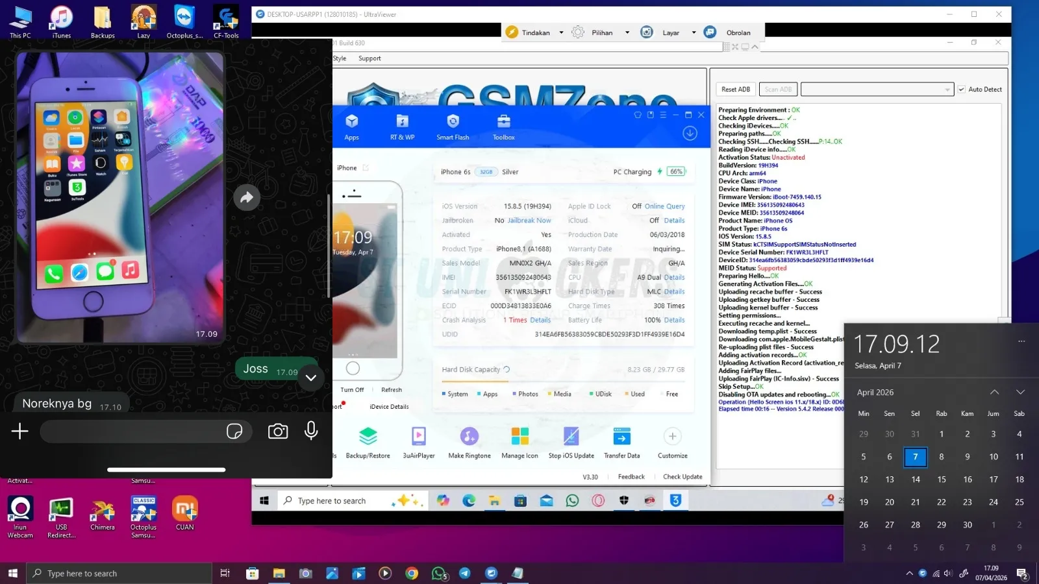This screenshot has height=584, width=1039.
Task: Open Make Ringtone tool
Action: [x=469, y=443]
